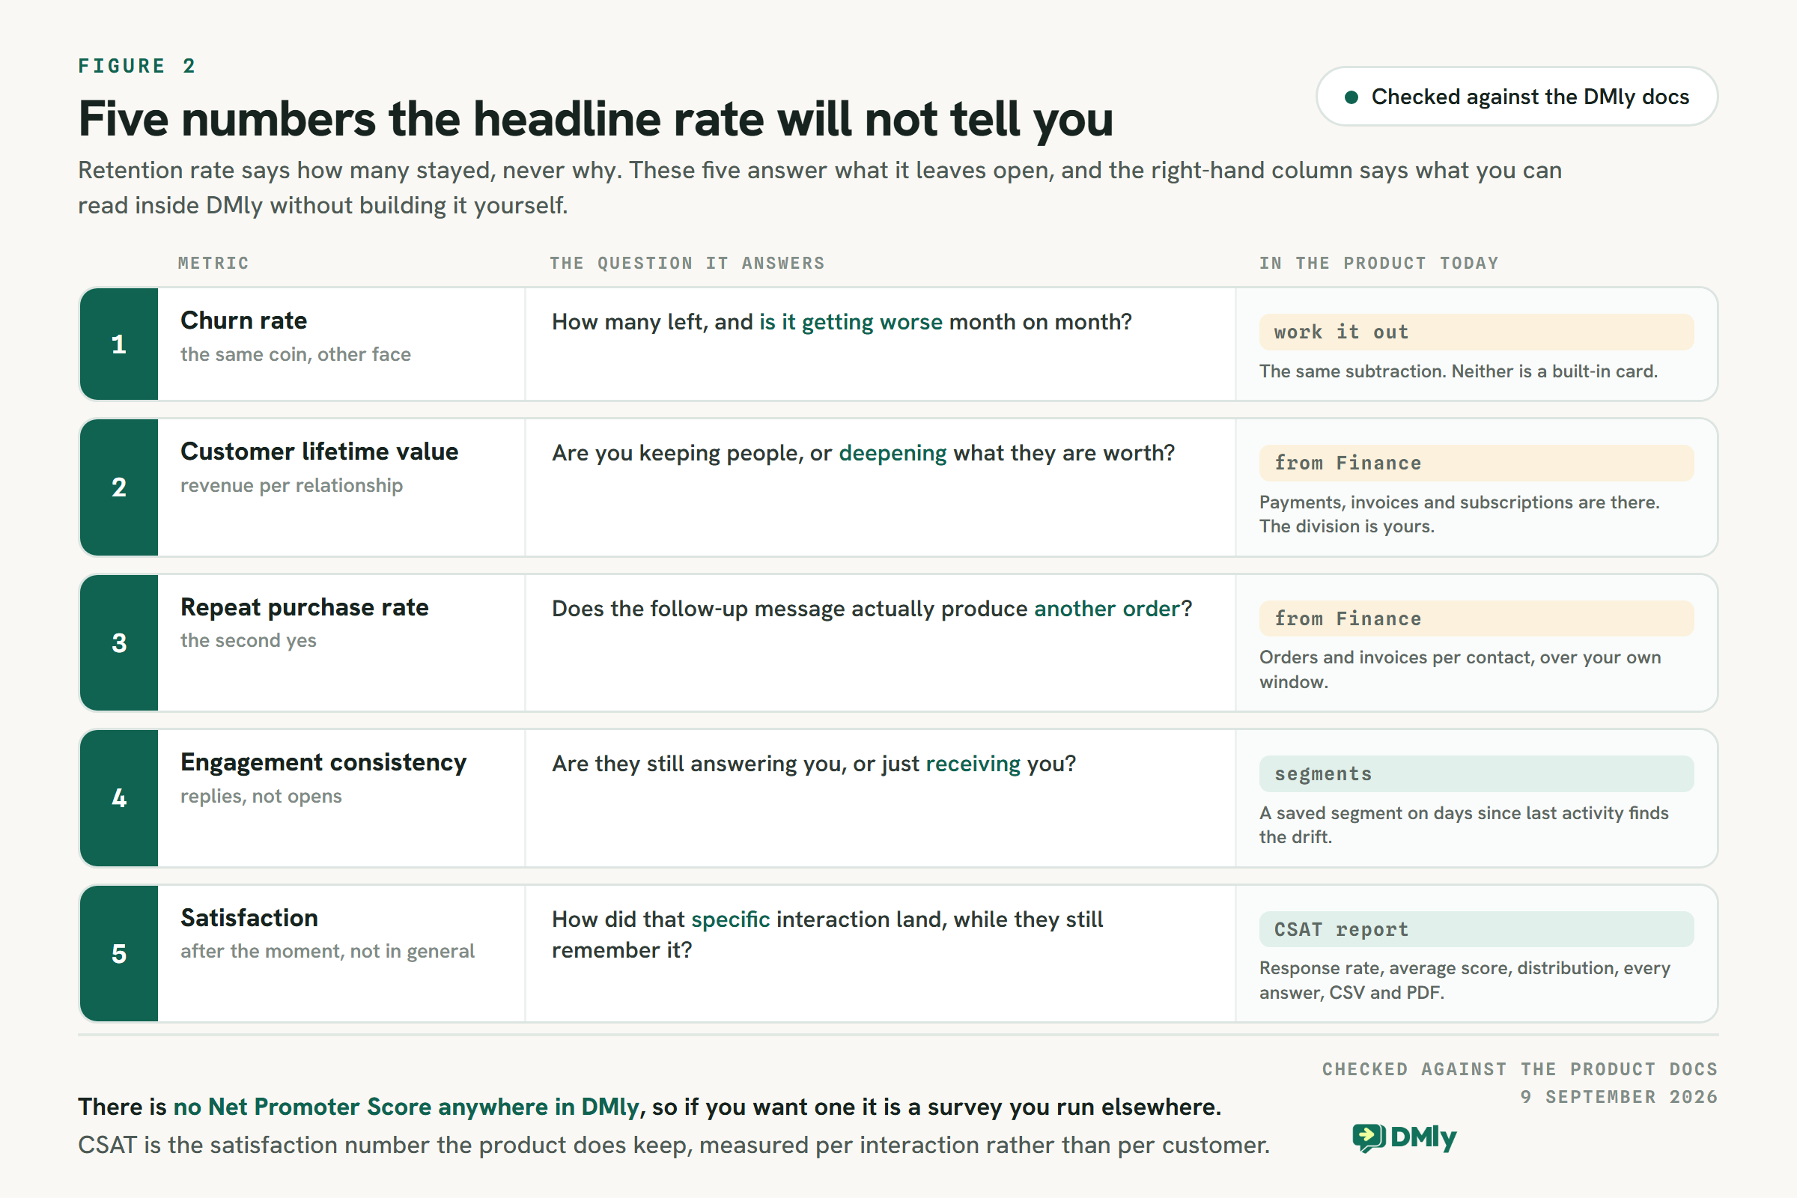1797x1198 pixels.
Task: Click highlighted word 'receiving'
Action: click(973, 764)
